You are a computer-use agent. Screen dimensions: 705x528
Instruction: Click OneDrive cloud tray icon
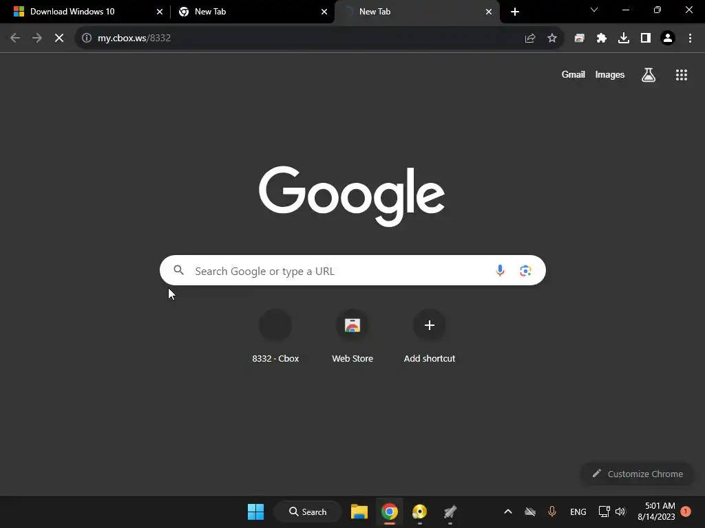click(x=530, y=511)
